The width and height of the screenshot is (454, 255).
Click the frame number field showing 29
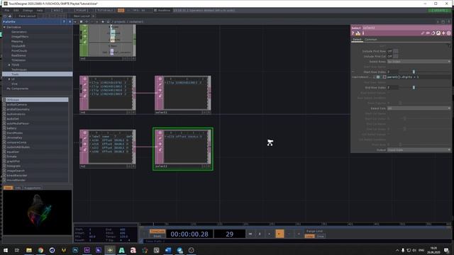click(229, 234)
